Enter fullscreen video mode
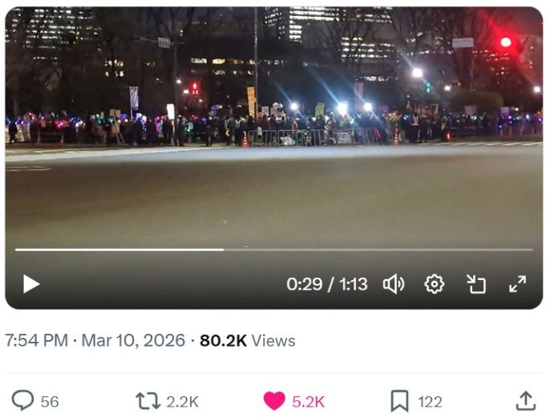 [518, 284]
